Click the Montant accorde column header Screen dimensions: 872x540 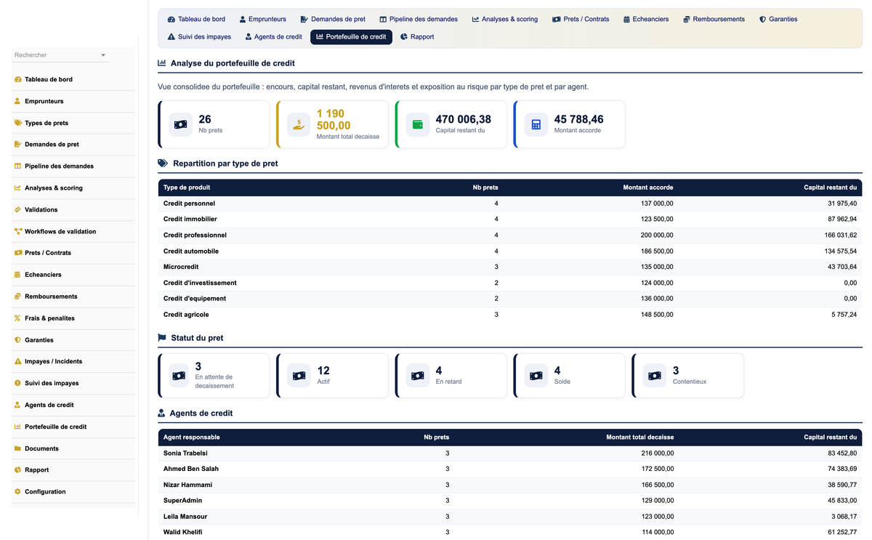point(648,188)
